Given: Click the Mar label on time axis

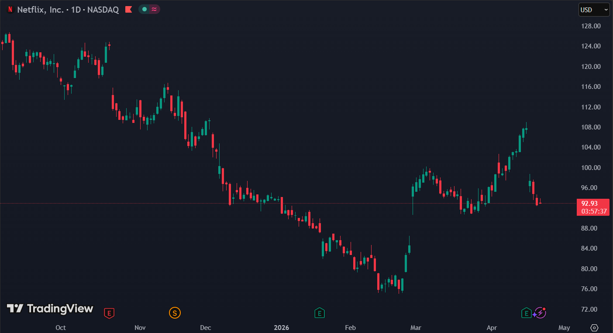Looking at the screenshot, I should pyautogui.click(x=416, y=328).
